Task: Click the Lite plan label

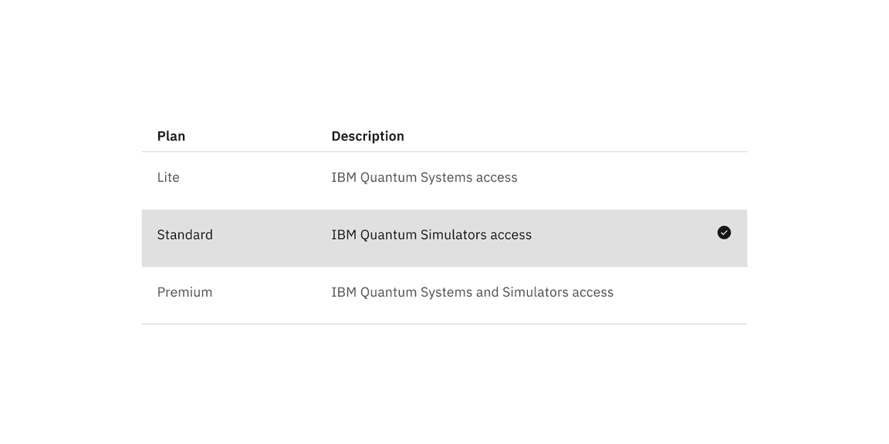Action: click(168, 177)
